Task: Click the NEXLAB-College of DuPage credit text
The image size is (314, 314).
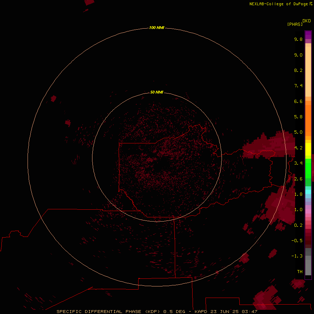Action: (278, 4)
